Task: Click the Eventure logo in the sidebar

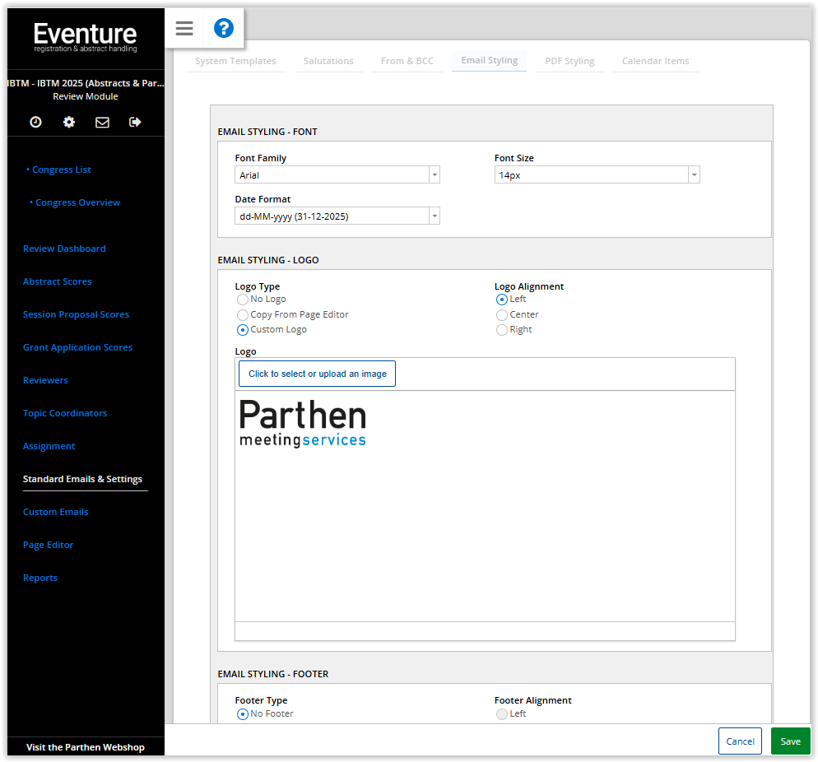Action: [86, 38]
